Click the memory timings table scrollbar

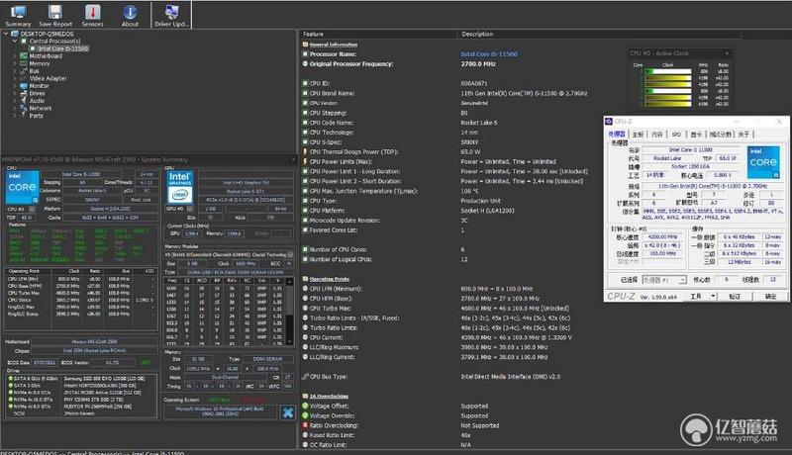tap(289, 311)
